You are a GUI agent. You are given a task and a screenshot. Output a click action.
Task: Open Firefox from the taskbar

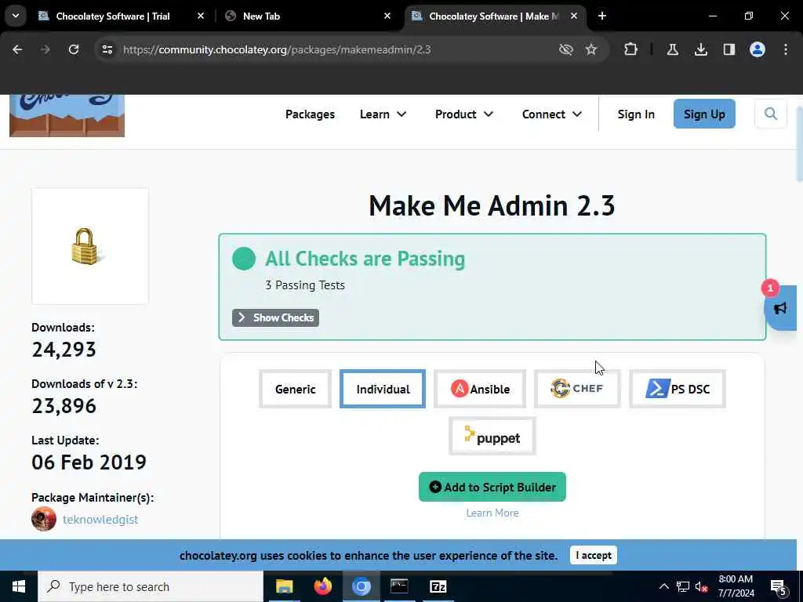tap(322, 586)
